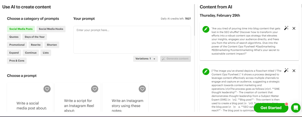Viewport: 302px width, 117px height.
Task: Select the Social Media Posts category
Action: [x=21, y=29]
